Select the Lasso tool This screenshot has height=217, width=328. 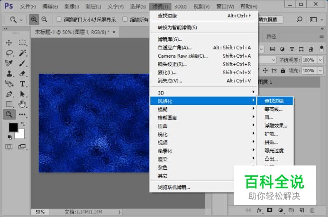point(9,53)
